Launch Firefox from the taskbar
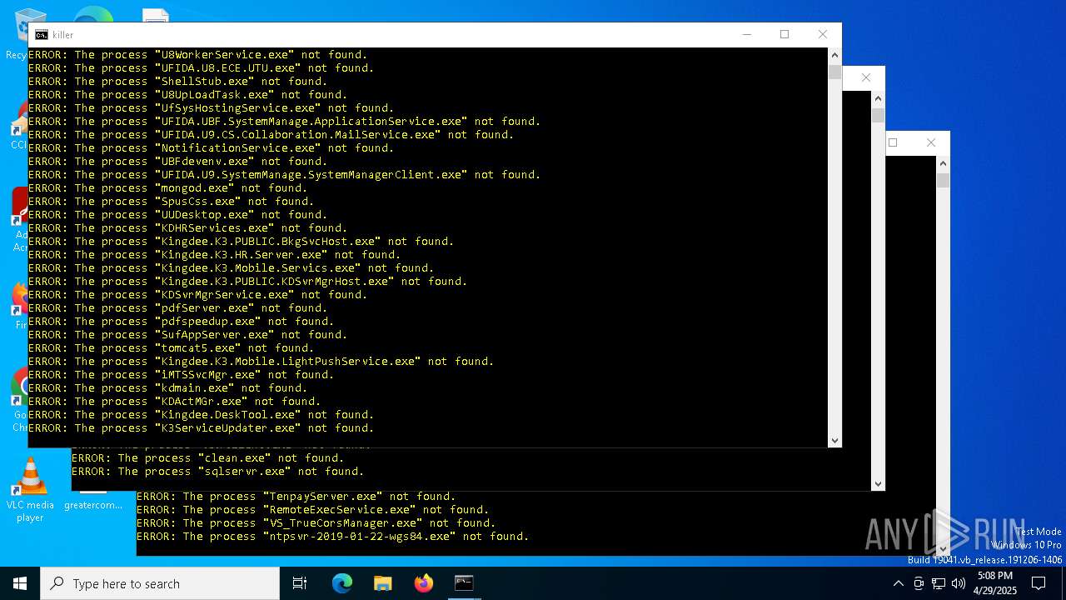 coord(424,583)
